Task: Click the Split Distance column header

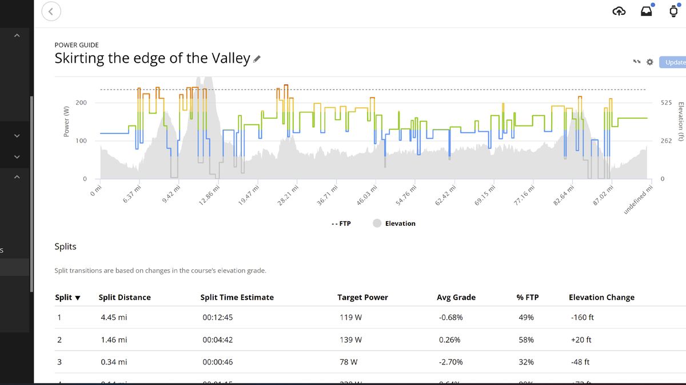Action: point(125,297)
